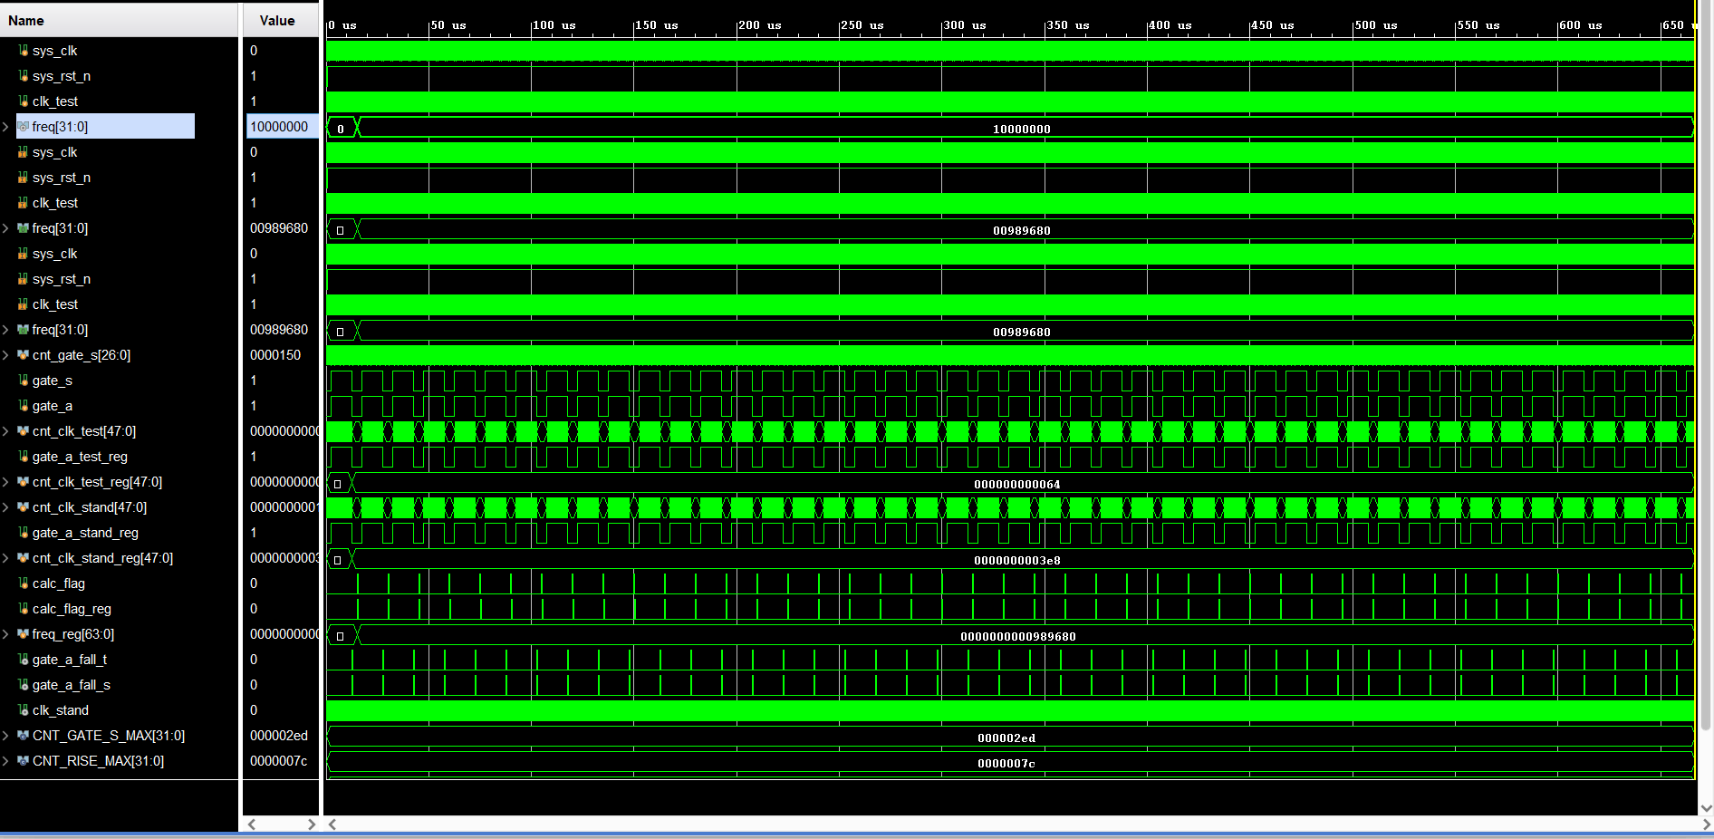This screenshot has width=1714, height=839.
Task: Click the calc_flag signal icon
Action: pos(24,583)
